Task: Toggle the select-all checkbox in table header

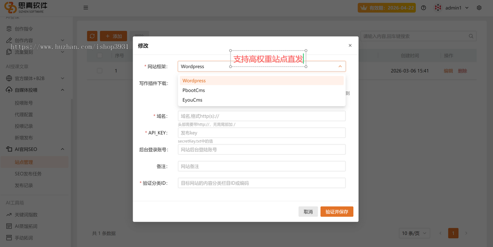Action: 100,55
